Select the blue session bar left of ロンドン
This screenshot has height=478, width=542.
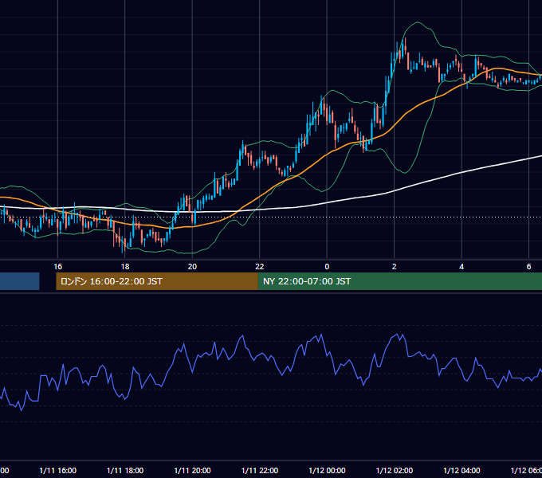[20, 281]
